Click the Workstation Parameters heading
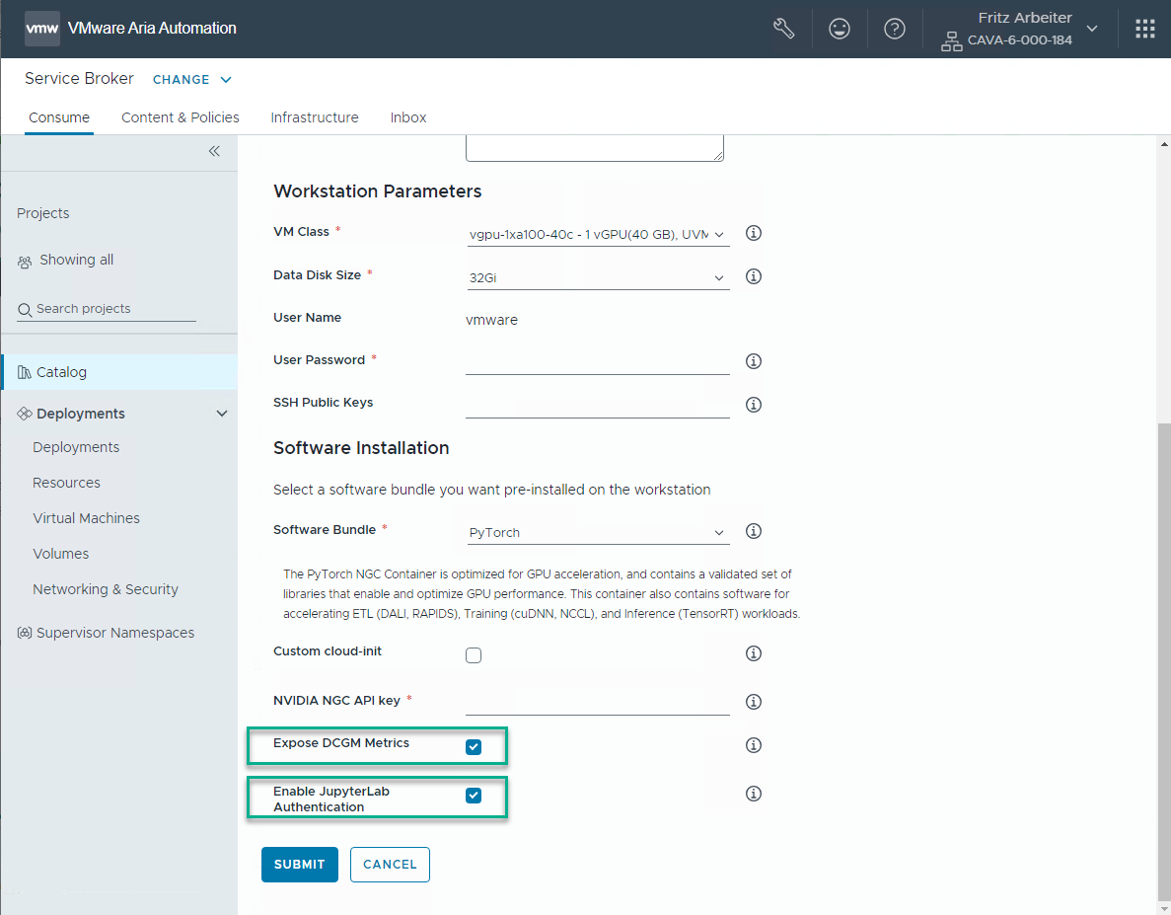The width and height of the screenshot is (1171, 915). pos(377,191)
